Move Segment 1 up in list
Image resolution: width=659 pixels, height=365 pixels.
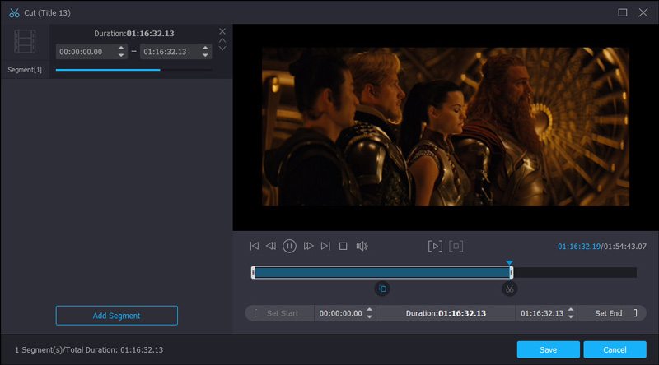pos(222,39)
